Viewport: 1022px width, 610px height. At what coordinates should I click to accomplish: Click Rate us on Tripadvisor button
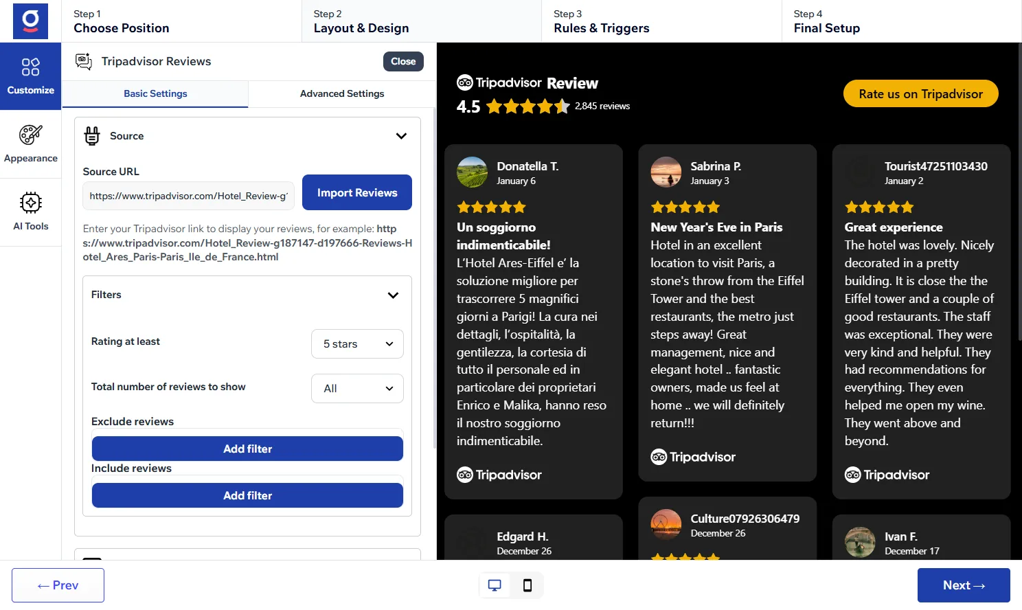click(x=920, y=94)
